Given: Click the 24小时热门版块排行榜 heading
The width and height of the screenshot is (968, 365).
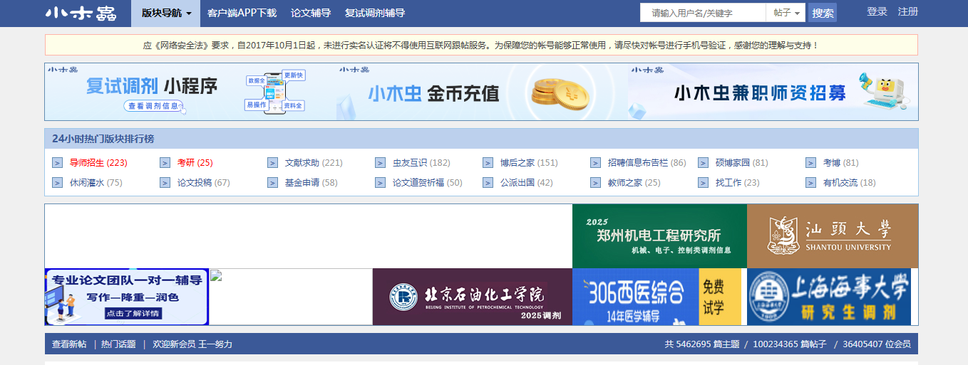Looking at the screenshot, I should pyautogui.click(x=103, y=139).
